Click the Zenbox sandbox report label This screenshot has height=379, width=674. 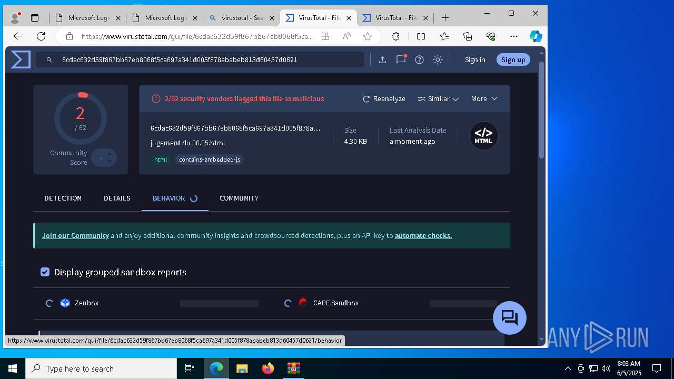point(87,303)
